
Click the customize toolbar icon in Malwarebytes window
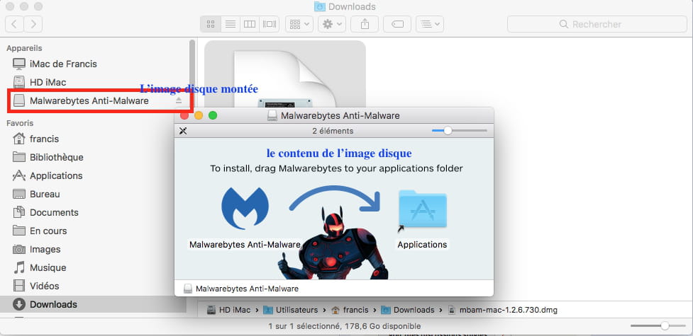coord(183,131)
